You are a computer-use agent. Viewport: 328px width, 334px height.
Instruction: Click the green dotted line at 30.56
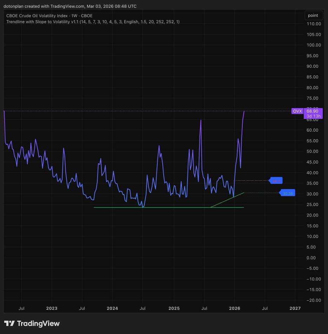click(x=262, y=193)
